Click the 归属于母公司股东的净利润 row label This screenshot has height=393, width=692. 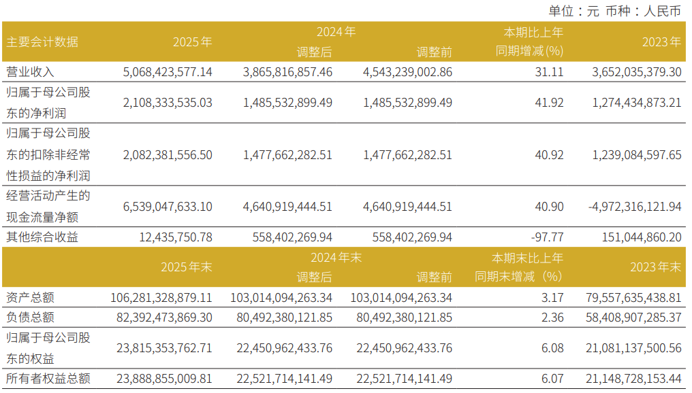click(x=48, y=103)
